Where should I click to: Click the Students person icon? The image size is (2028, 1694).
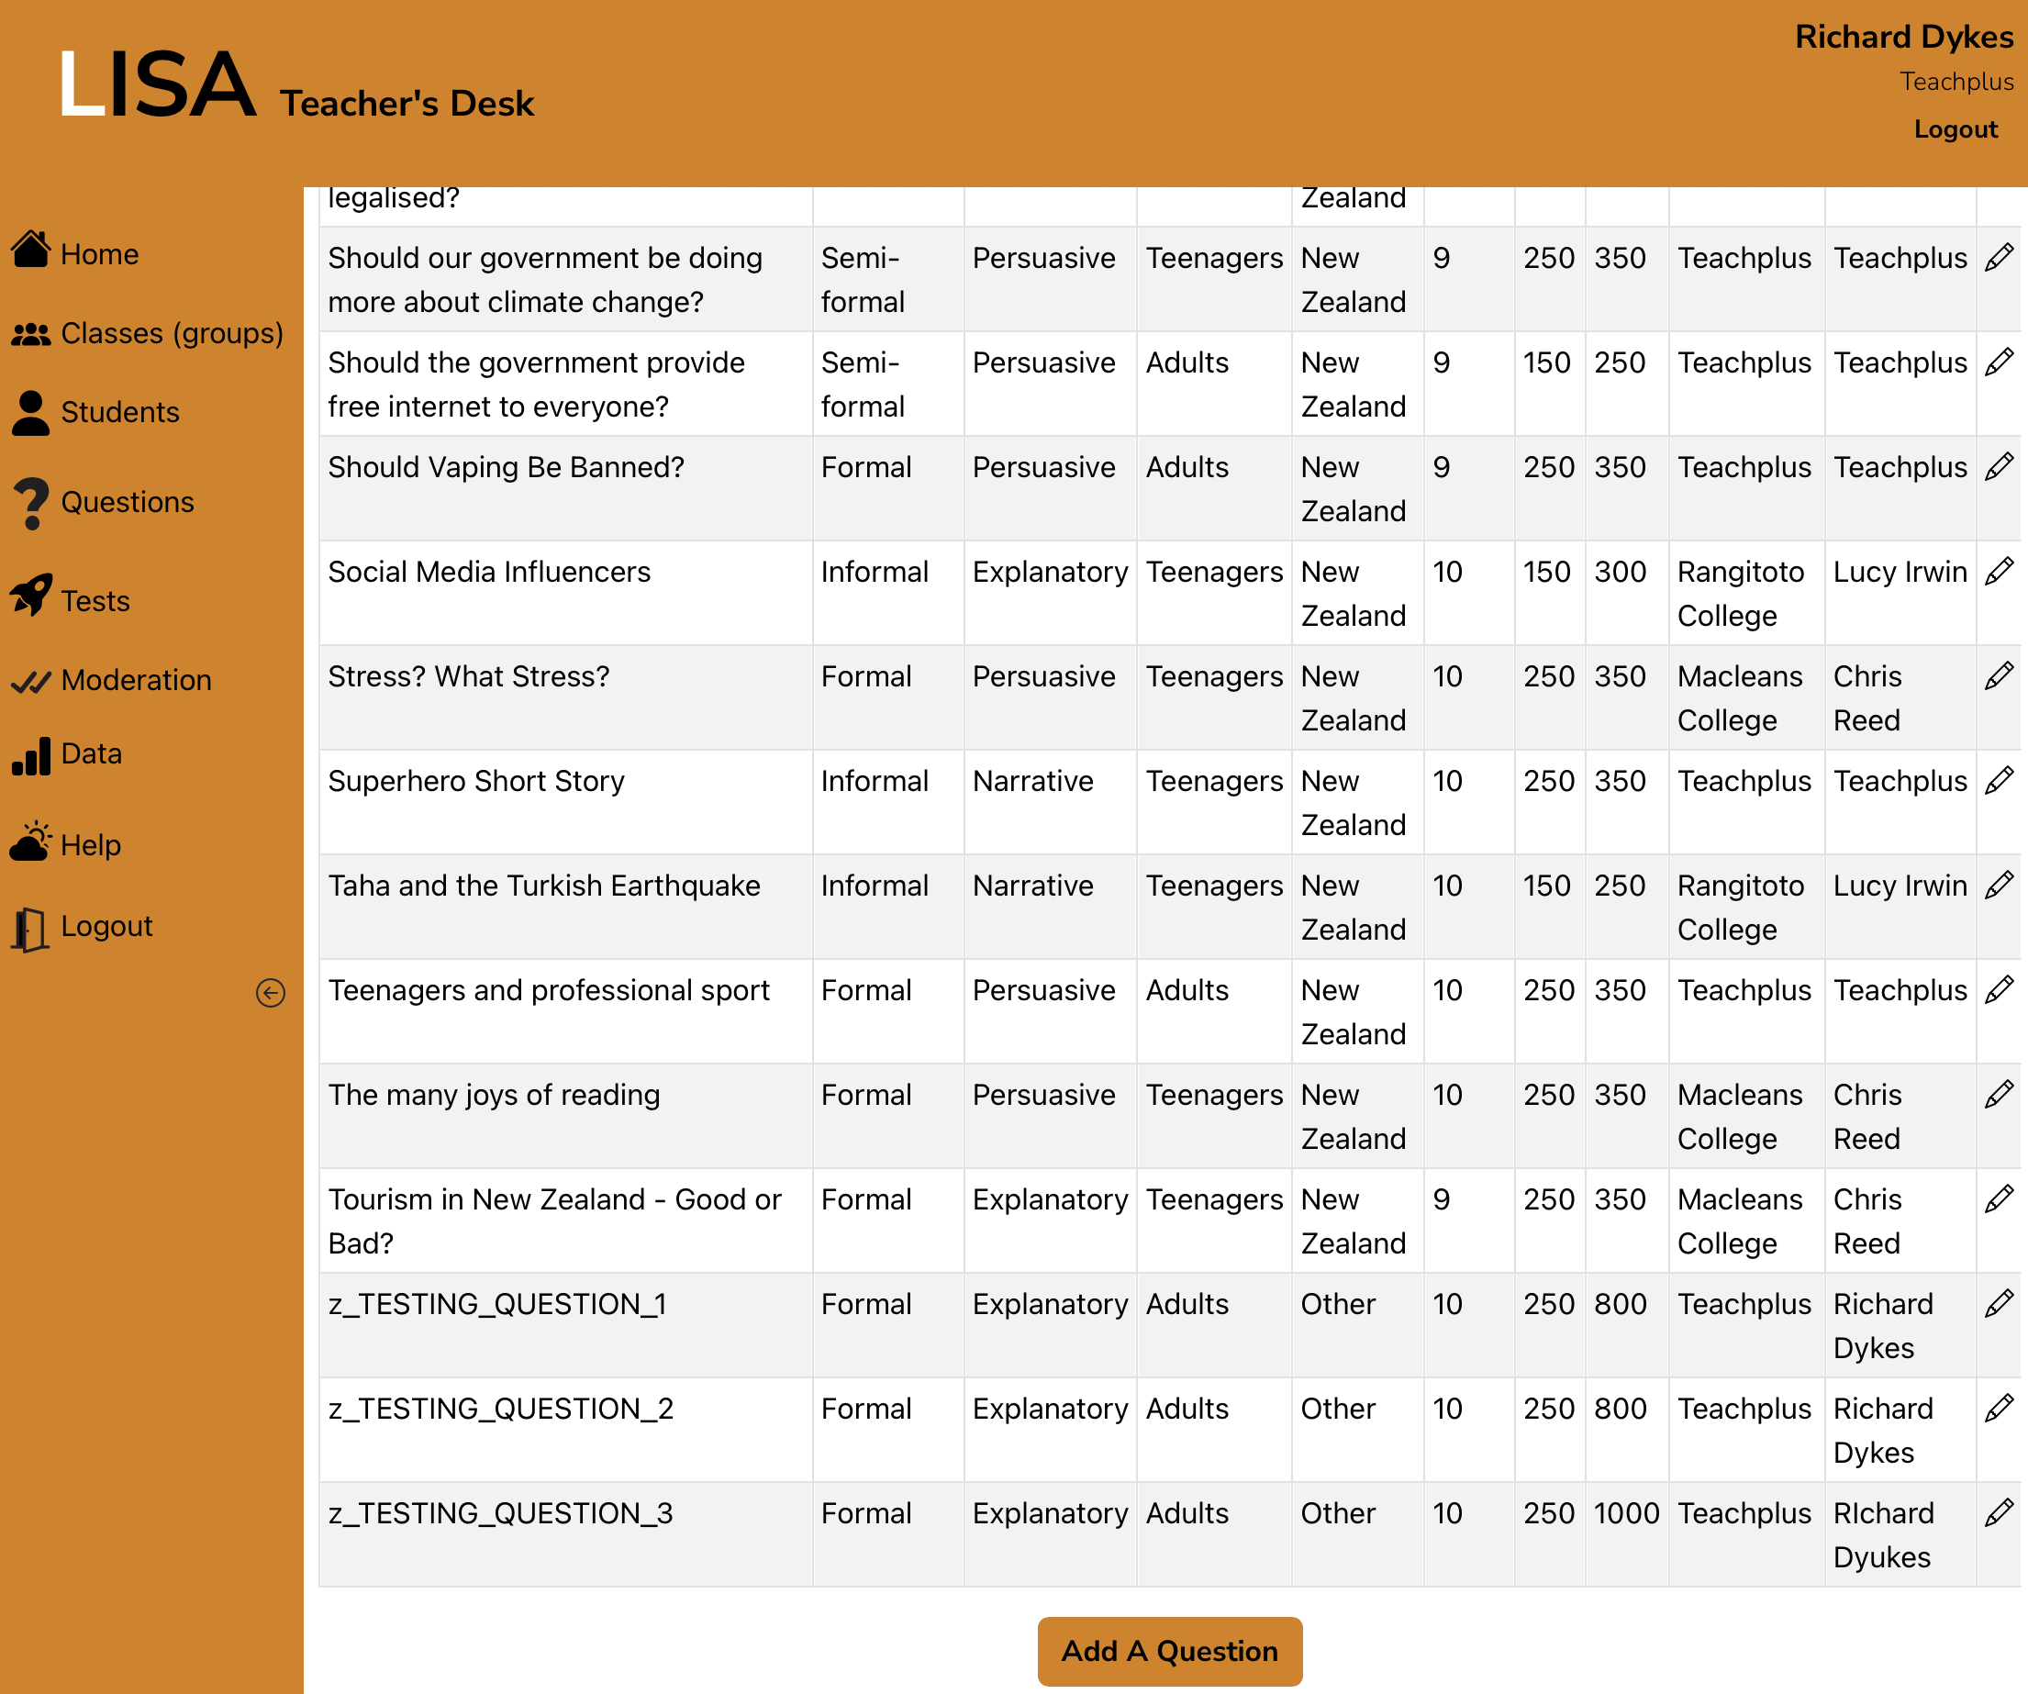click(x=31, y=413)
